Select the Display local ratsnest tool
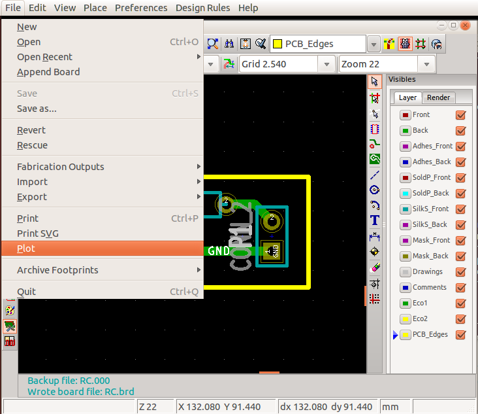The image size is (478, 414). coord(375,114)
